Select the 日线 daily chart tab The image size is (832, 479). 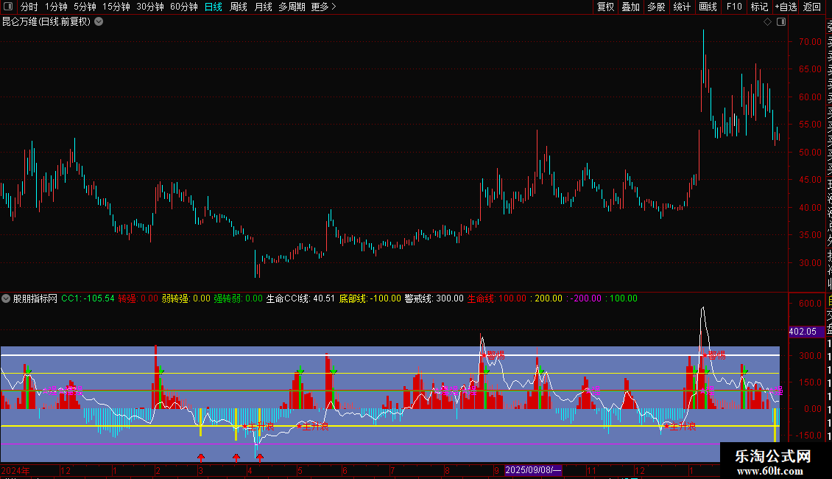[214, 7]
